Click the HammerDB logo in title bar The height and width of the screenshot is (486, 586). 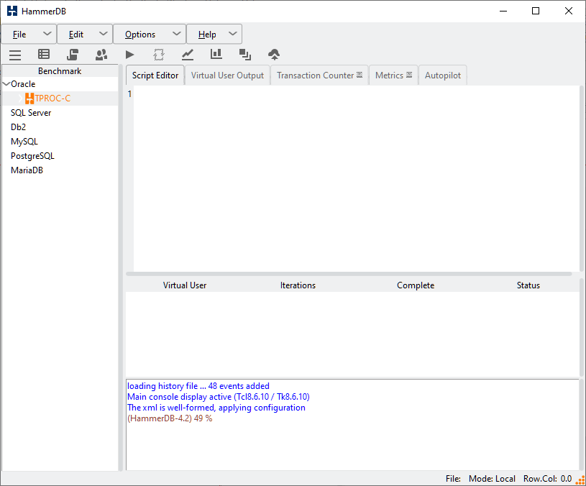[x=12, y=11]
